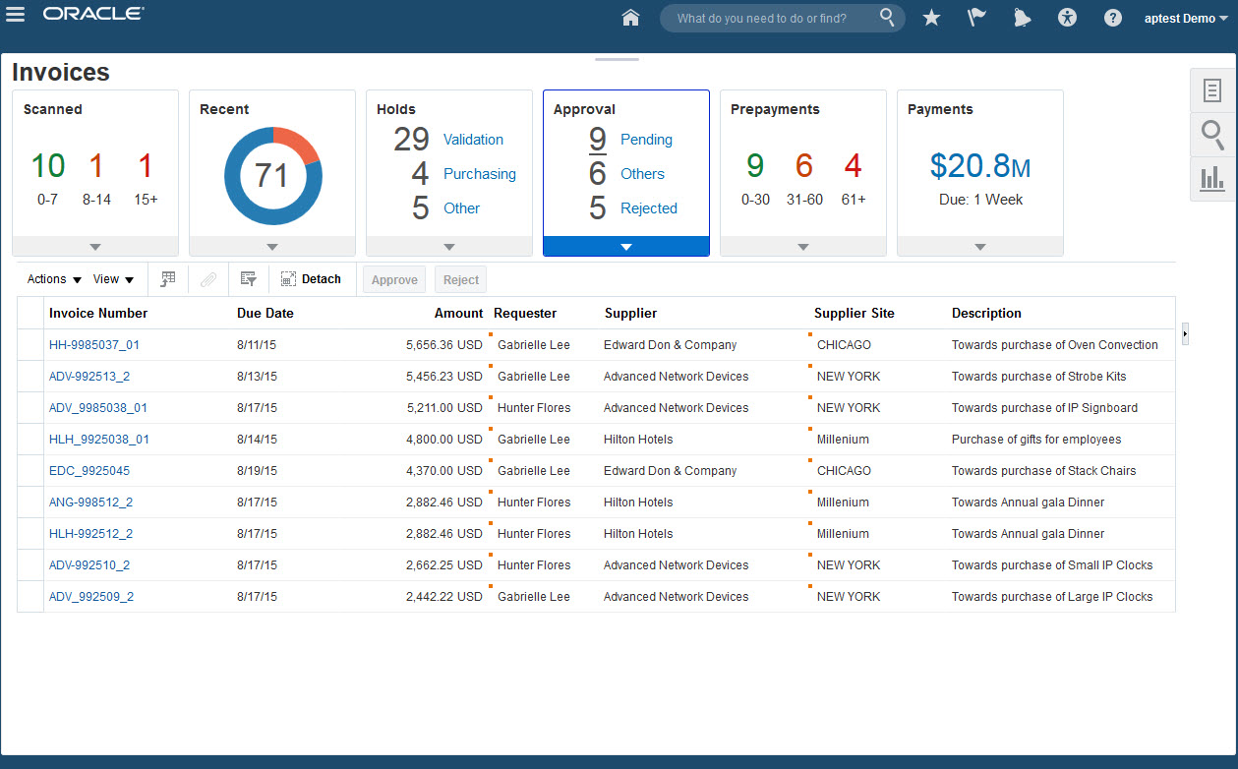Expand the Payments infotile arrow

coord(980,247)
